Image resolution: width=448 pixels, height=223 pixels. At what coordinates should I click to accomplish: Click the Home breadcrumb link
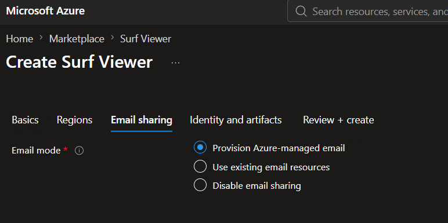pyautogui.click(x=19, y=39)
